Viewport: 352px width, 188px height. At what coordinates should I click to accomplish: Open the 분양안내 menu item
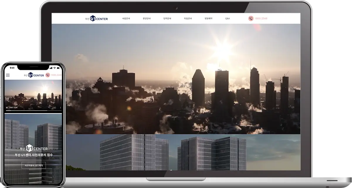pos(147,18)
